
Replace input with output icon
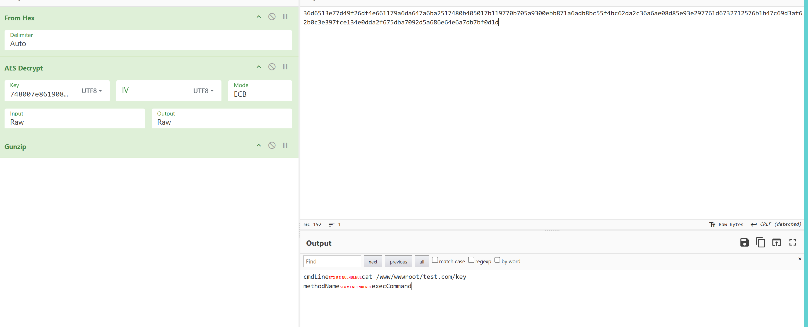pyautogui.click(x=776, y=242)
